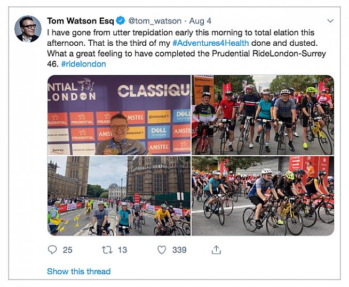349x287 pixels.
Task: Like the tweet with the heart icon
Action: (162, 250)
